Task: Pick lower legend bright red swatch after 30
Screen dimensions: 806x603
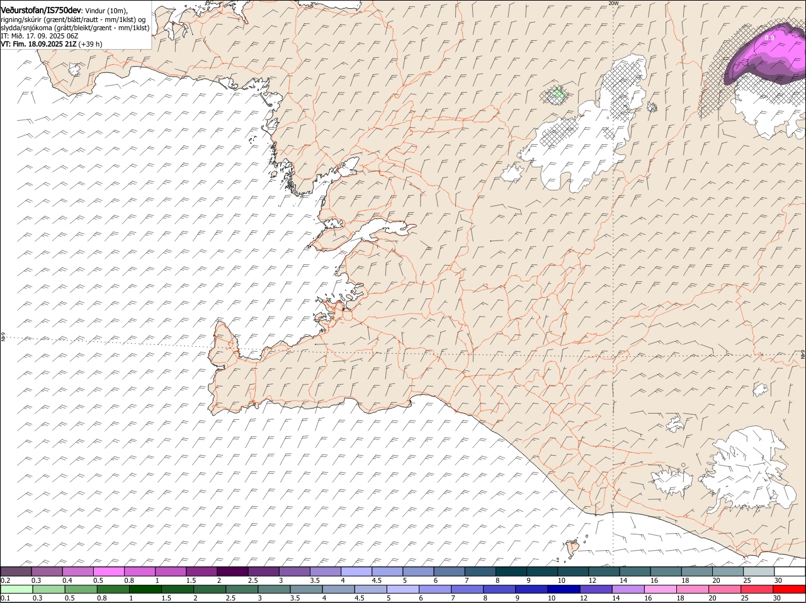Action: pos(790,589)
